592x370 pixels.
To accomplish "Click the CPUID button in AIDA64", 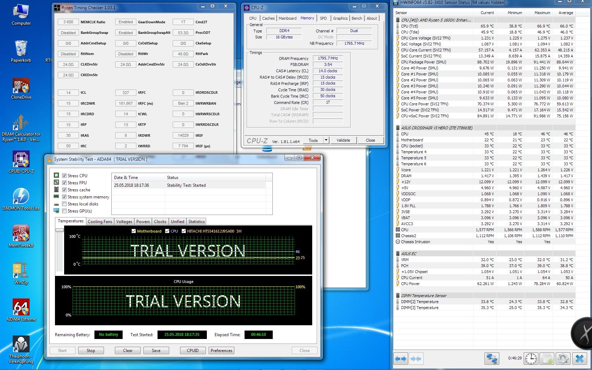I will [x=193, y=351].
